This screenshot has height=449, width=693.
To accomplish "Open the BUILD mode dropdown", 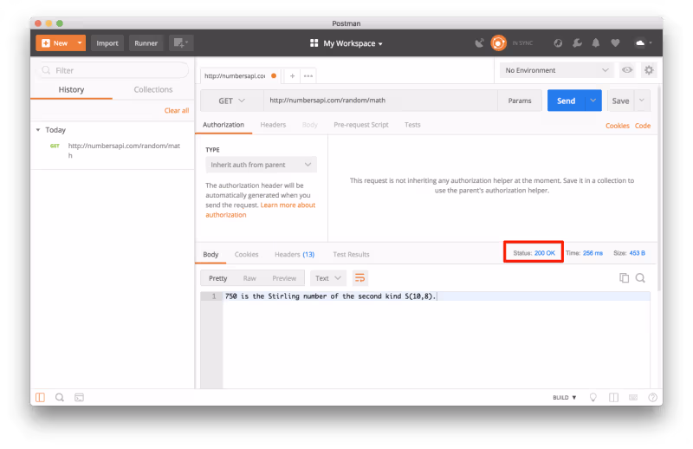I will 565,397.
